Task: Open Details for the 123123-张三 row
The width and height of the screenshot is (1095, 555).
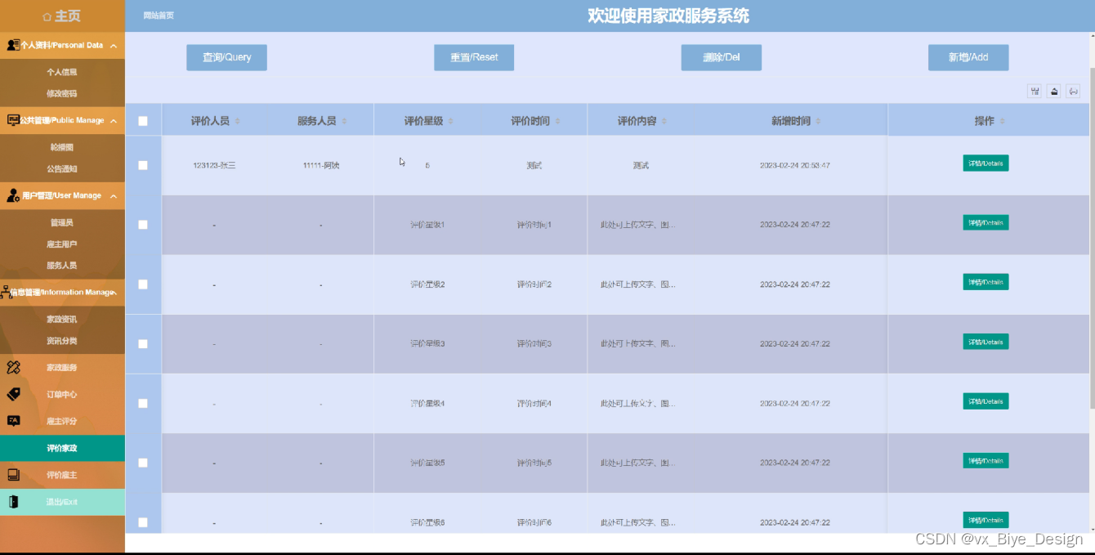Action: coord(985,163)
